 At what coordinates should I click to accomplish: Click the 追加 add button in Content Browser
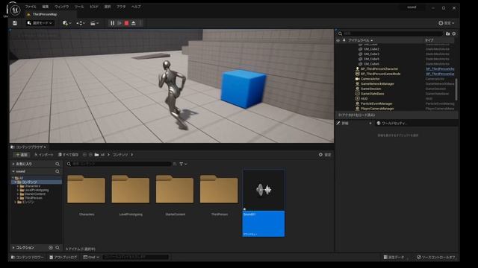tap(22, 155)
